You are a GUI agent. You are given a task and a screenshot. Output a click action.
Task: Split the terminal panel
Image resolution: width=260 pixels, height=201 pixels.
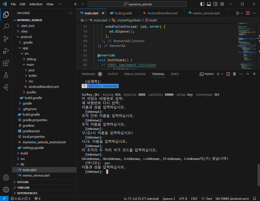pos(228,74)
